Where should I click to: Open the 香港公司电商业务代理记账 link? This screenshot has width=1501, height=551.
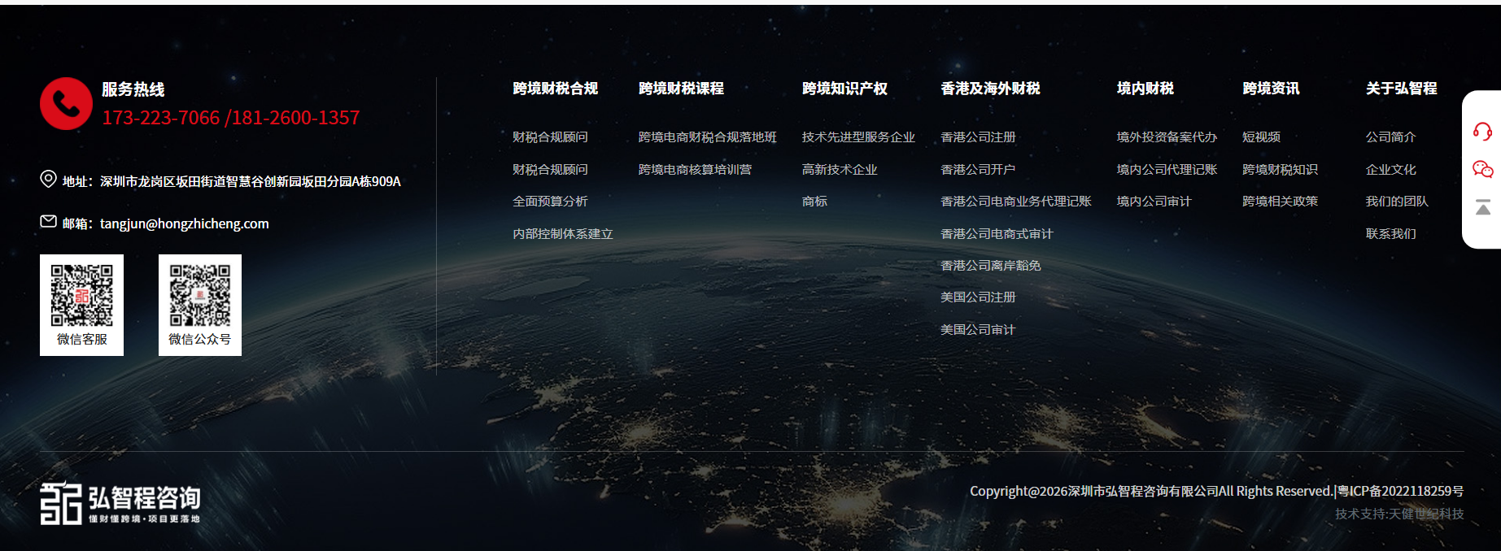tap(1016, 202)
